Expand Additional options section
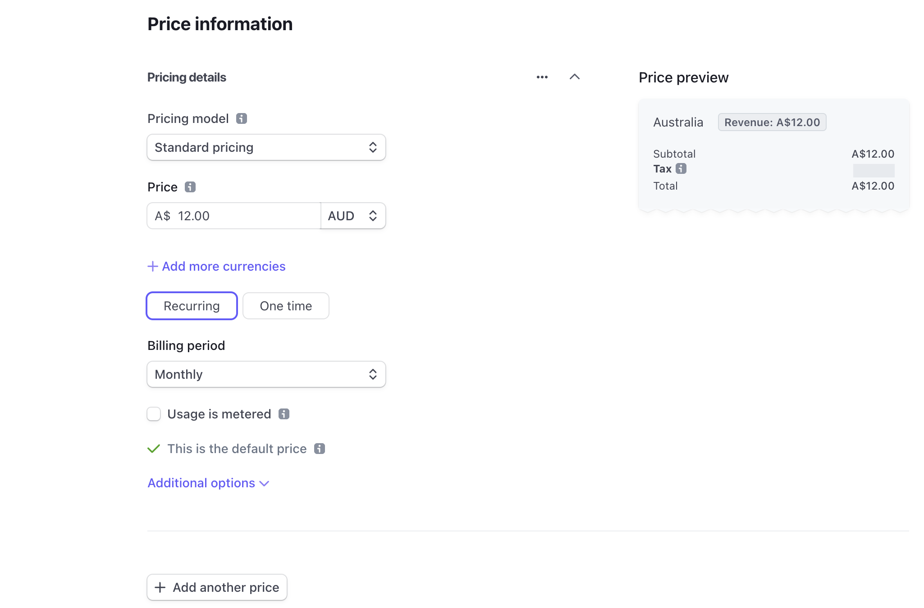924x608 pixels. coord(208,483)
